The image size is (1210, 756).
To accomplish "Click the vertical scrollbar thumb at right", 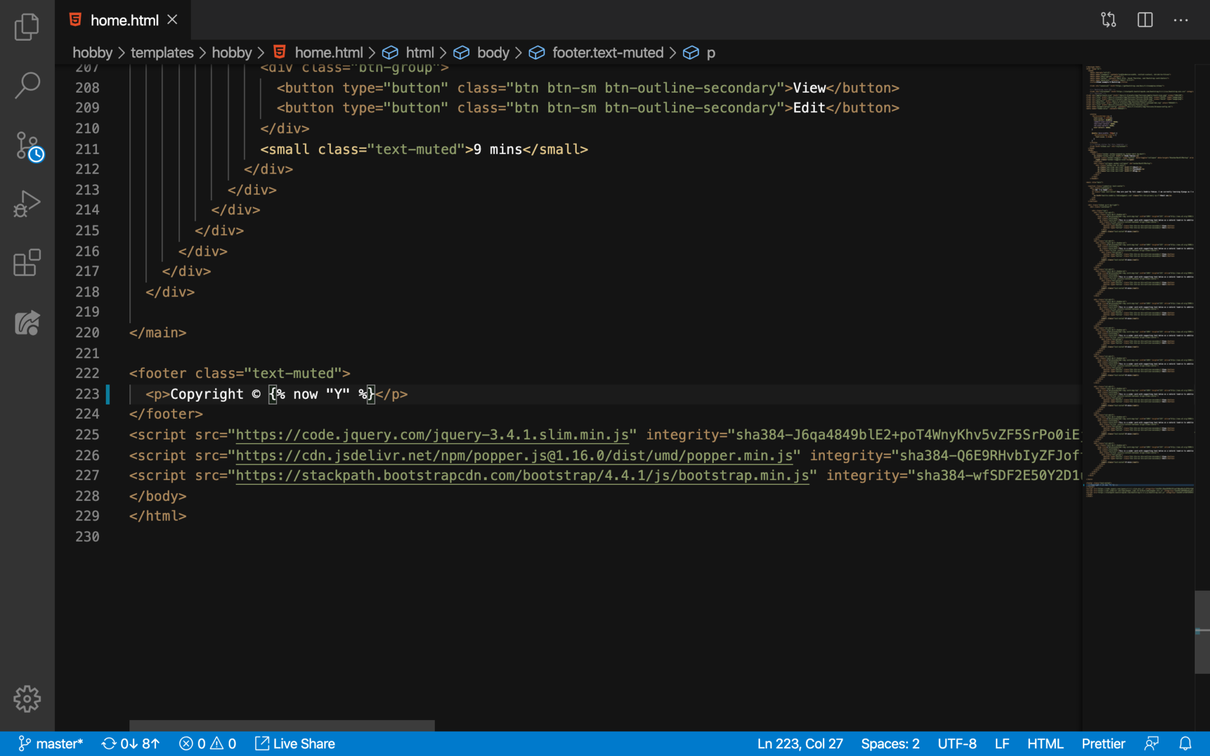I will pos(1202,632).
